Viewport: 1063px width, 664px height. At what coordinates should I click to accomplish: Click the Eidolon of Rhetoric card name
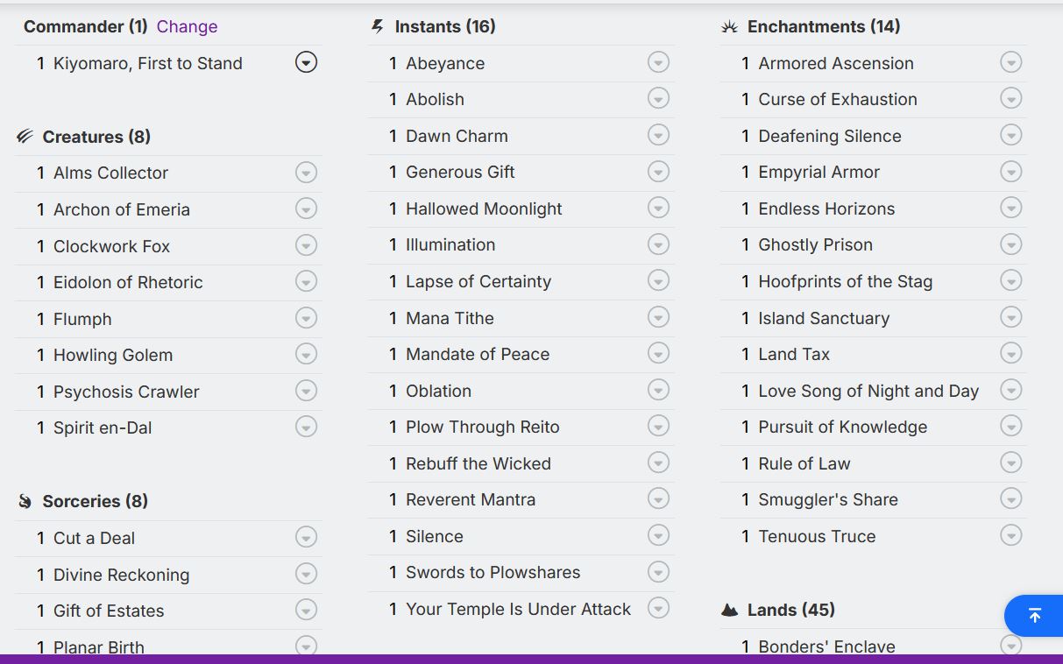128,282
